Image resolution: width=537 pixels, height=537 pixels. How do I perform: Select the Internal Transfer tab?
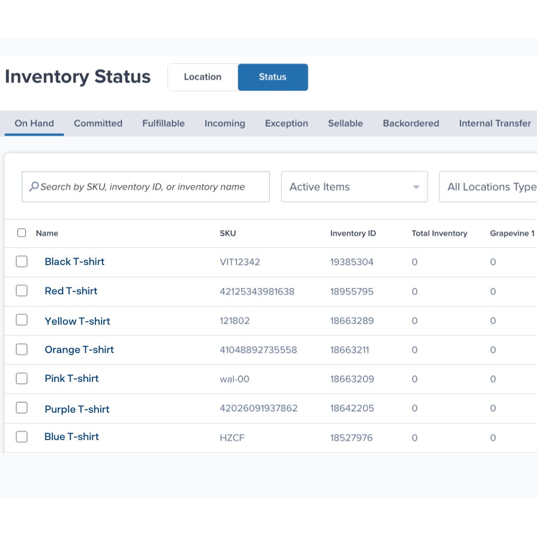tap(495, 123)
